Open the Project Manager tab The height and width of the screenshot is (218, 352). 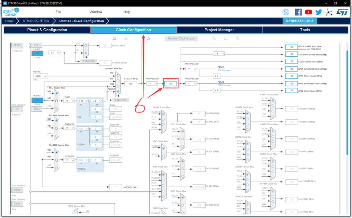[219, 30]
